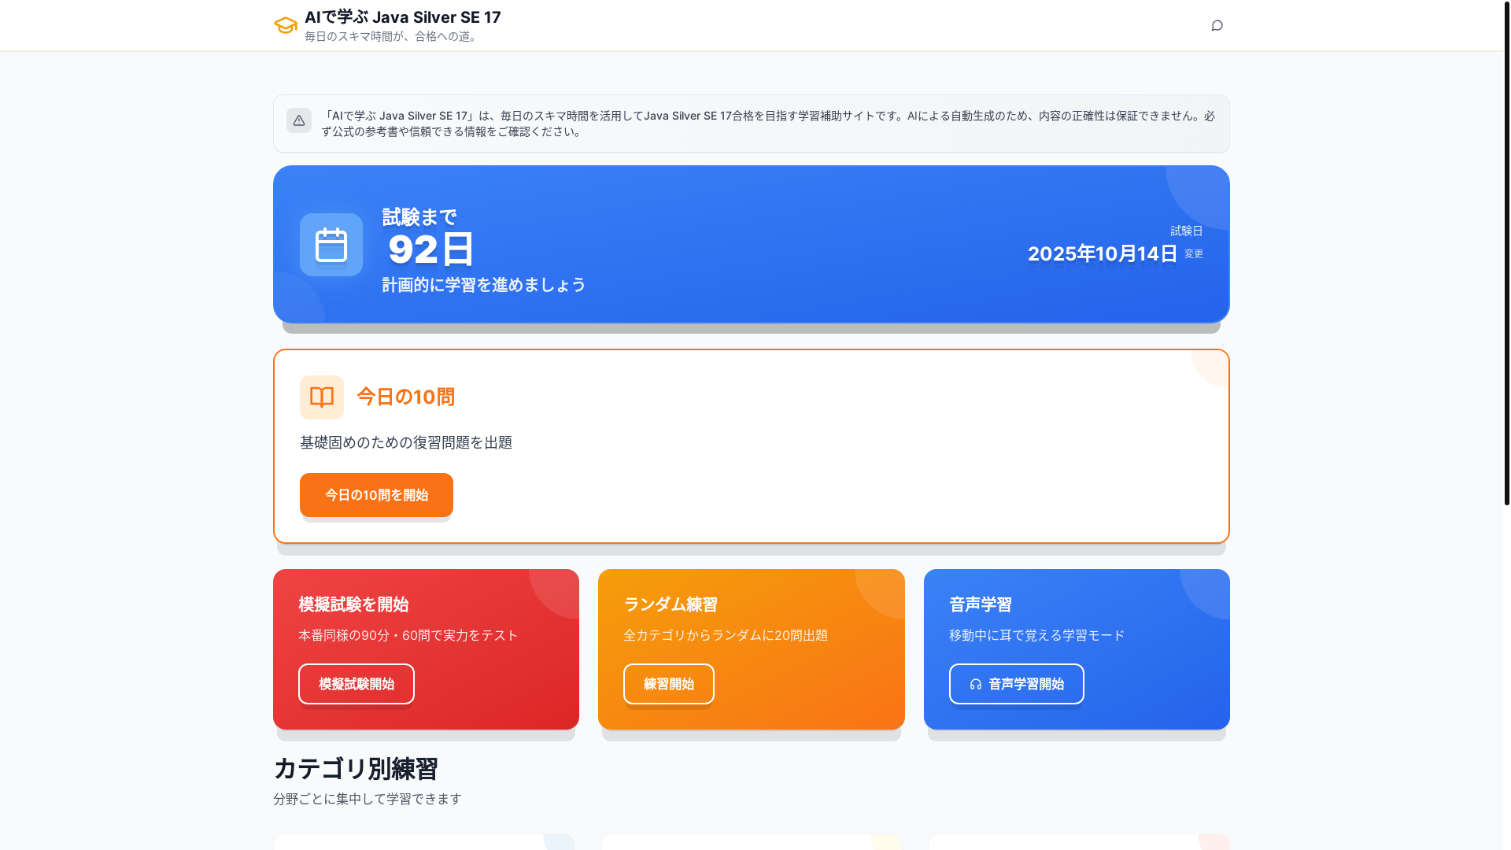Click the calendar icon in countdown banner

(x=331, y=245)
